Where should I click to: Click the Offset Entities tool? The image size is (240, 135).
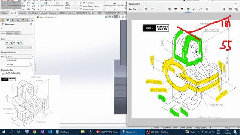pyautogui.click(x=67, y=5)
